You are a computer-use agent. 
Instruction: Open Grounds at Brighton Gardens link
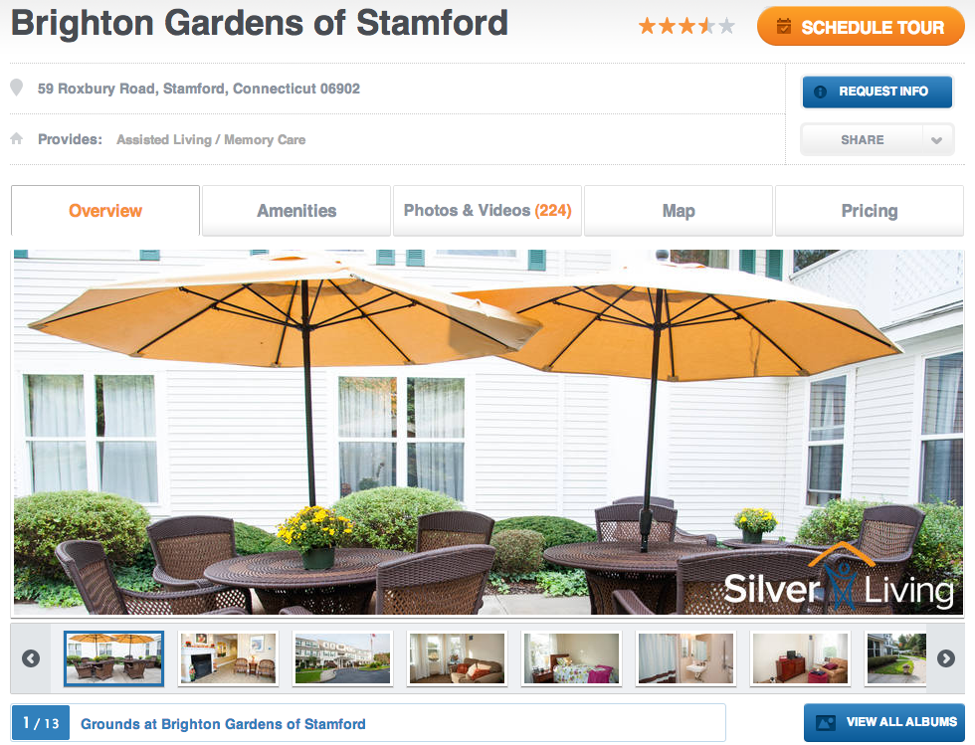tap(223, 724)
